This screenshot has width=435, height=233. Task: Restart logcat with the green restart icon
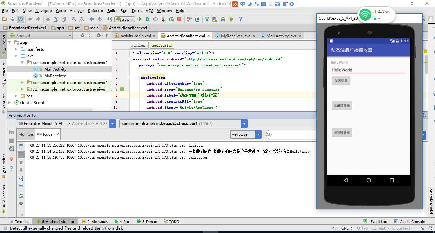click(x=21, y=196)
